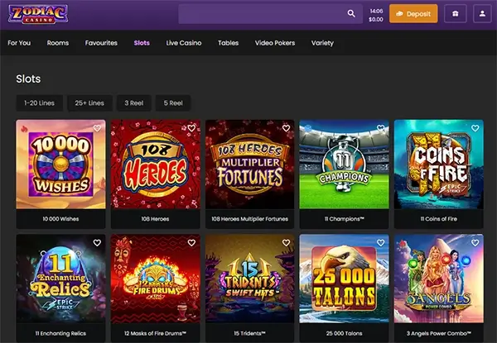Screen dimensions: 497x343
Task: Favourite the 108 Heroes game
Action: [191, 128]
